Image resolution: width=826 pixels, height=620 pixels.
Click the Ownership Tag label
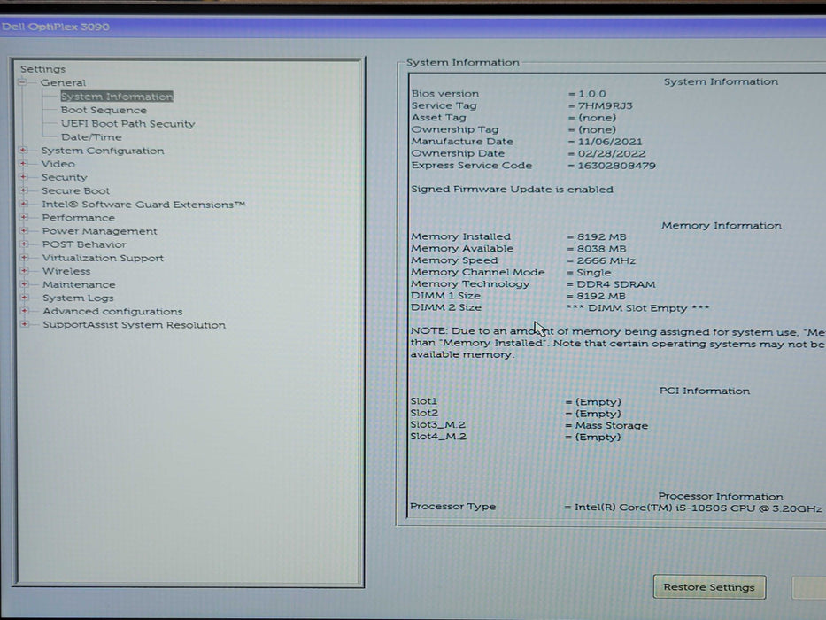pyautogui.click(x=455, y=129)
